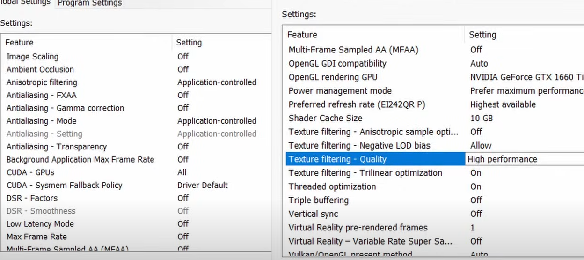
Task: Click the Anisotropic filtering setting value
Action: (217, 82)
